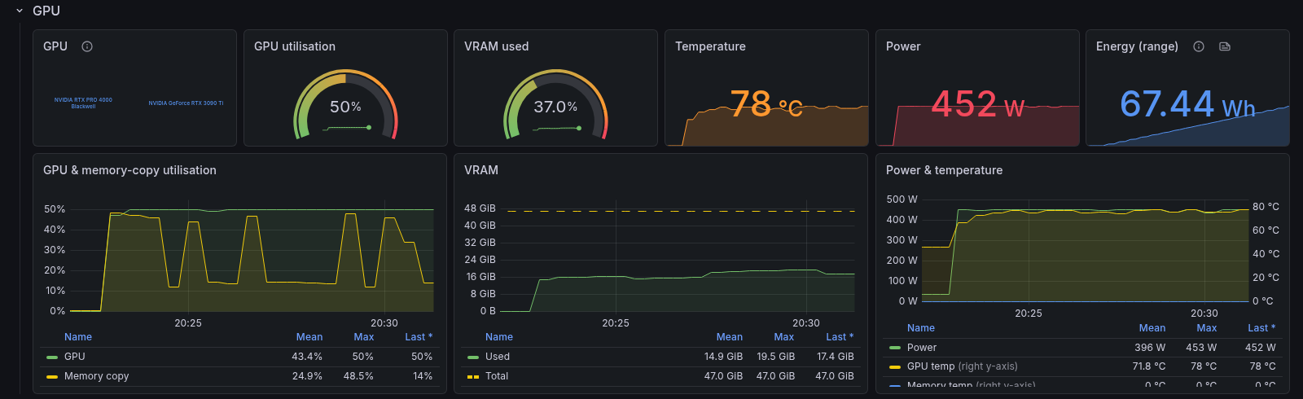Image resolution: width=1303 pixels, height=399 pixels.
Task: Toggle the GPU temp series in legend
Action: coord(963,366)
